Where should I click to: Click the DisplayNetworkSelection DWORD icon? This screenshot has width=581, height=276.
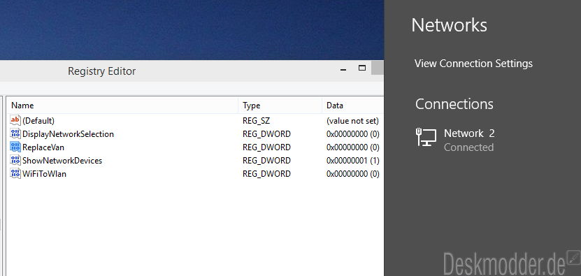tap(15, 133)
